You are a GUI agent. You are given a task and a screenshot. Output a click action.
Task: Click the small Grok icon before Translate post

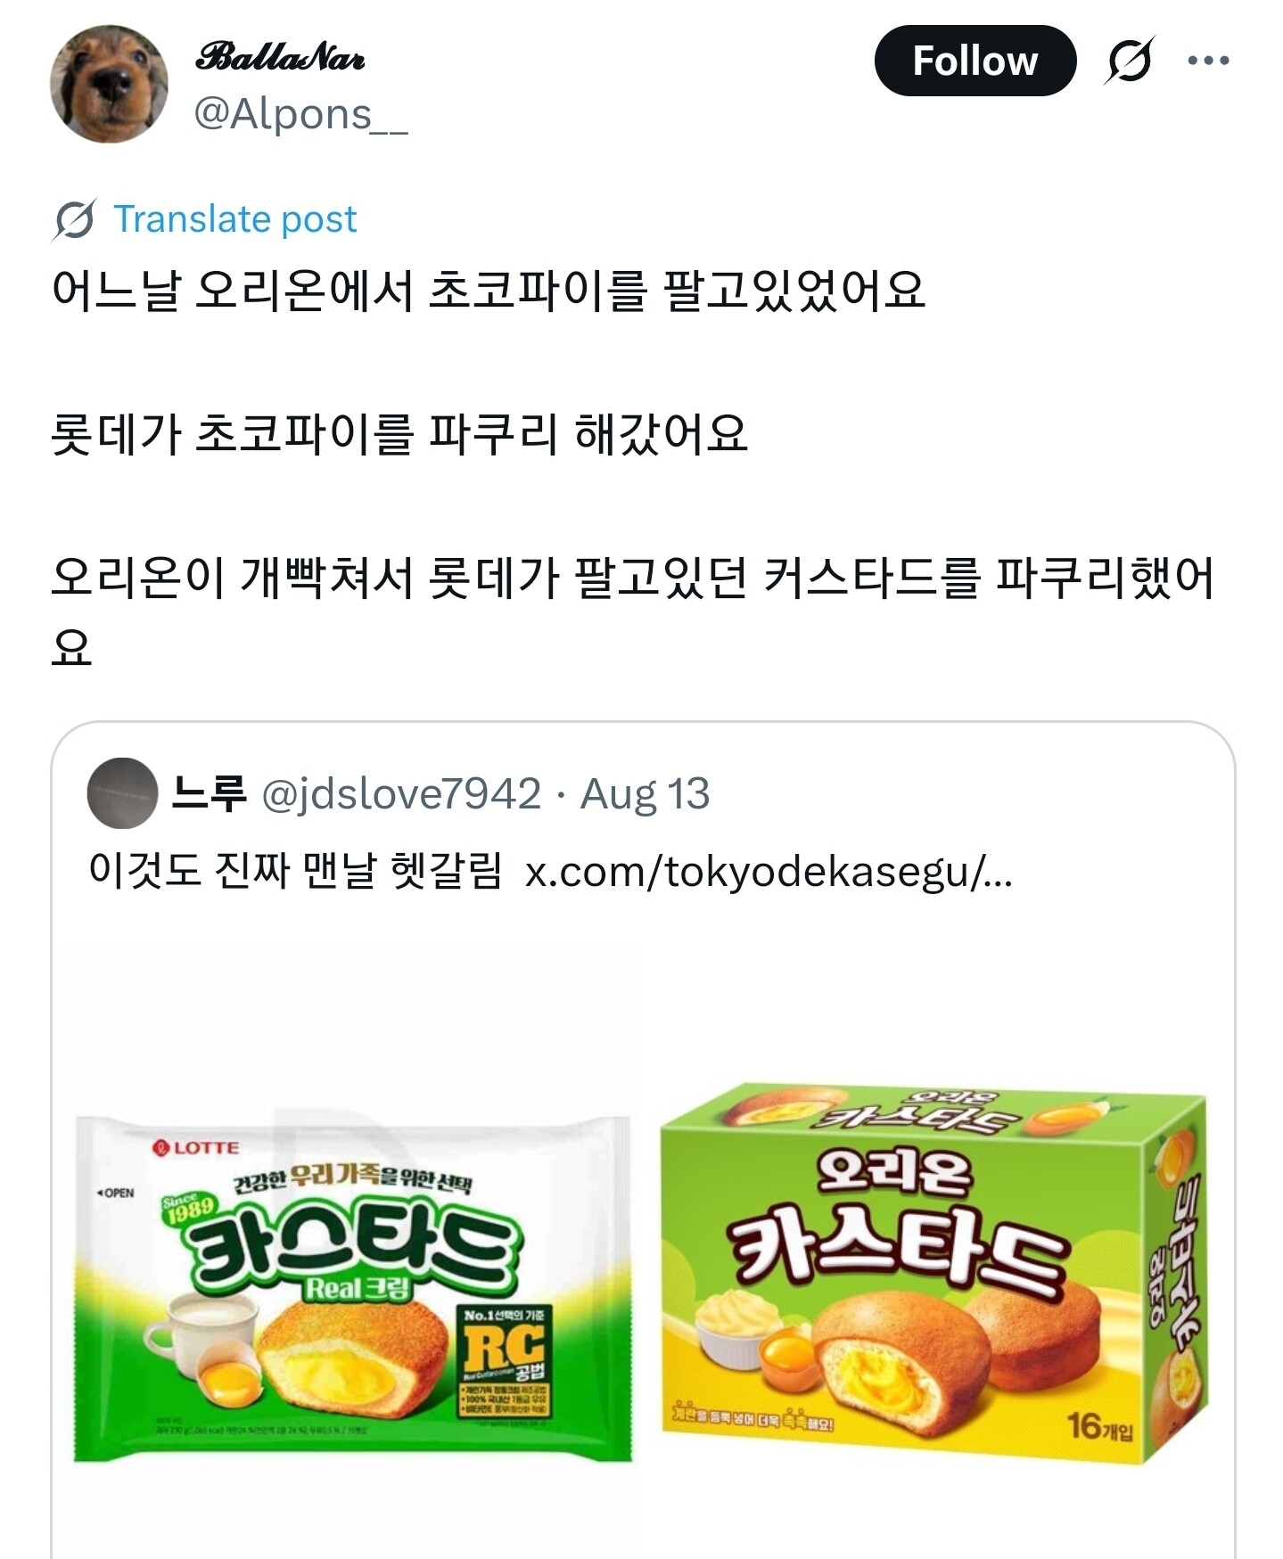pos(74,219)
